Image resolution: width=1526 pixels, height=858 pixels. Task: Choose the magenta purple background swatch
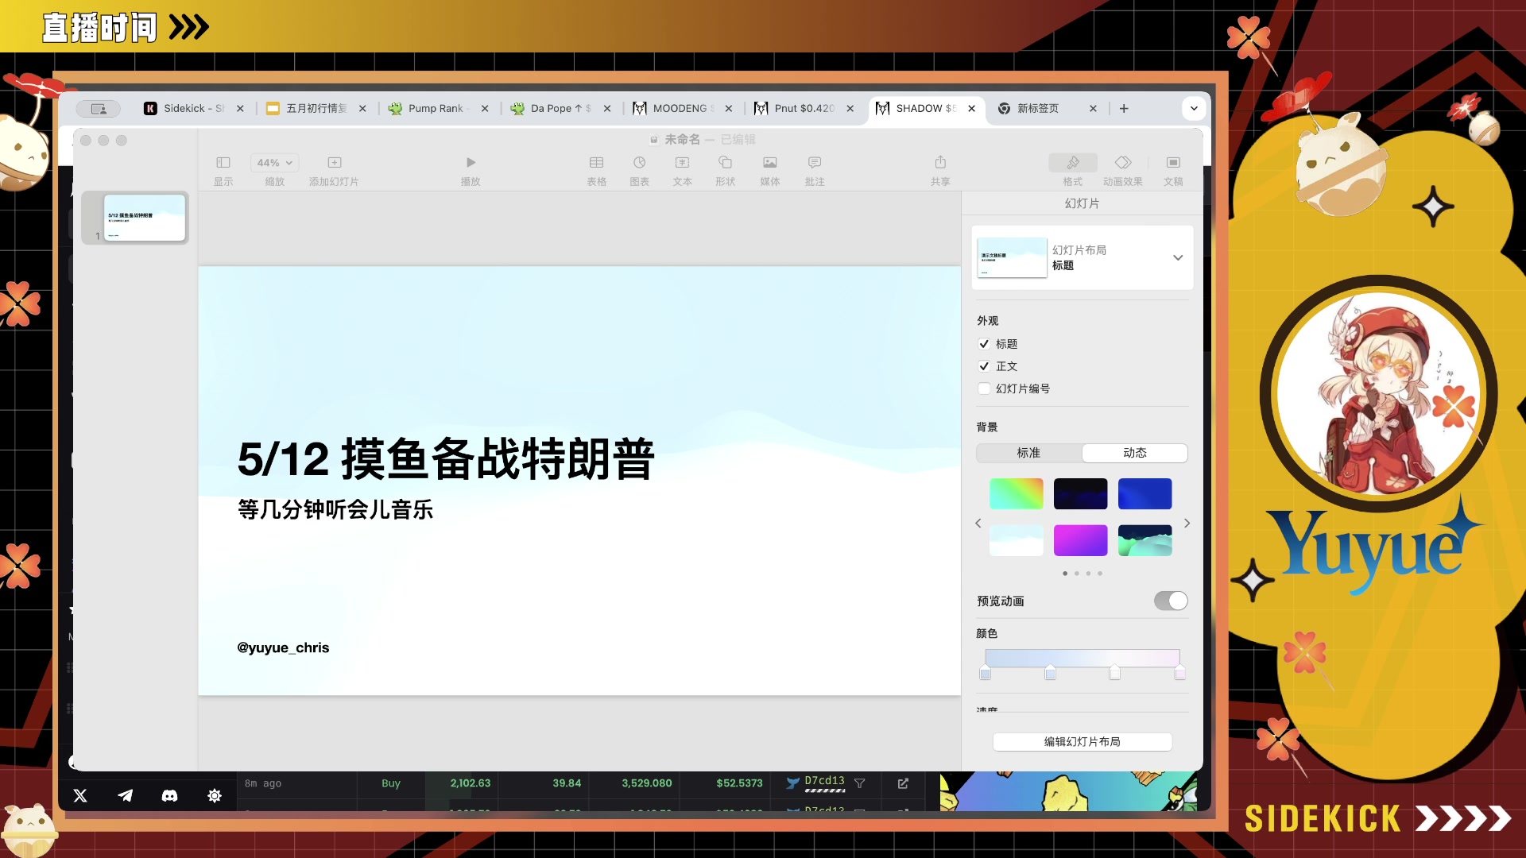1080,540
